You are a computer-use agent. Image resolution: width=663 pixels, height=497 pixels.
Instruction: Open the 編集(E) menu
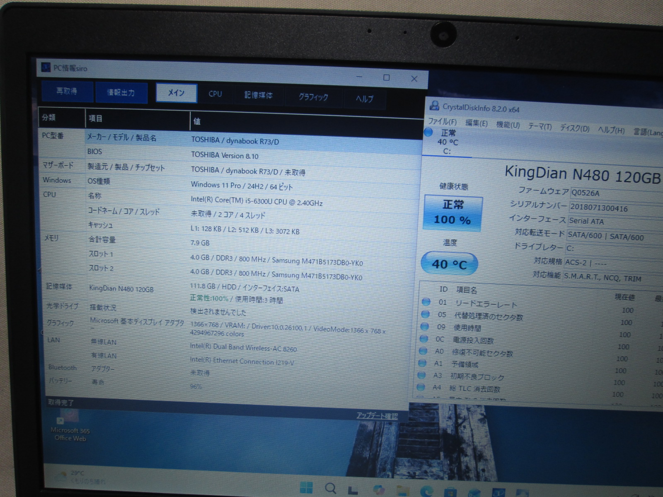[476, 123]
